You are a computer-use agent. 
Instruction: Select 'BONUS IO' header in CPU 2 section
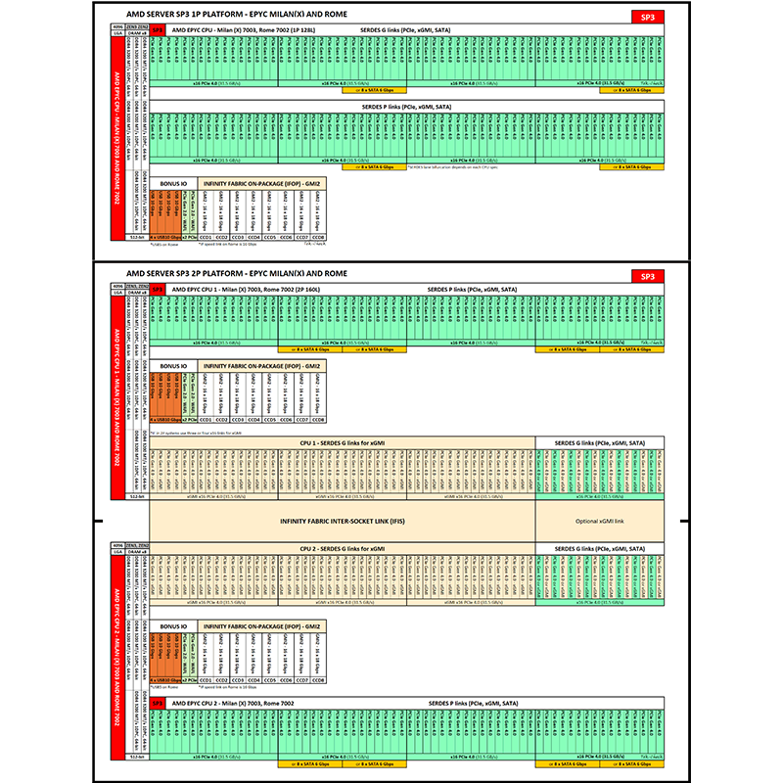[173, 626]
